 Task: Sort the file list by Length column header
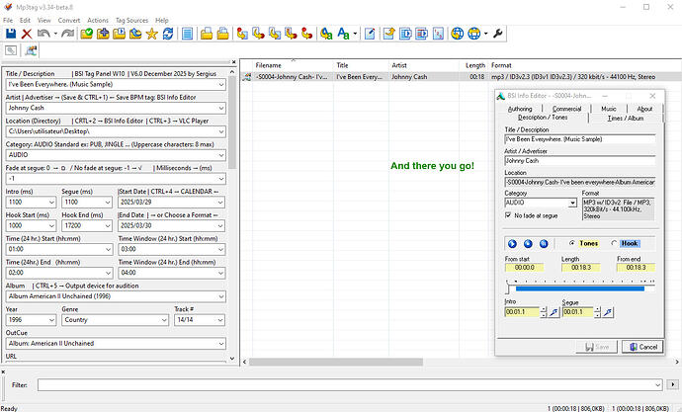pos(473,65)
